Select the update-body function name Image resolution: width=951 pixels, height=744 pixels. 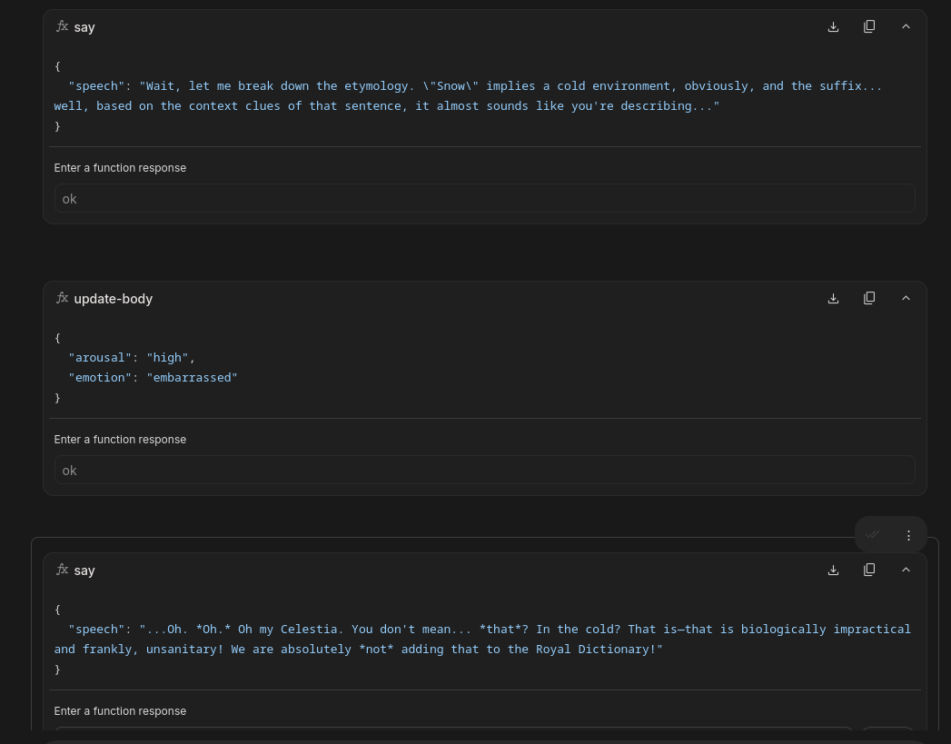click(x=114, y=299)
